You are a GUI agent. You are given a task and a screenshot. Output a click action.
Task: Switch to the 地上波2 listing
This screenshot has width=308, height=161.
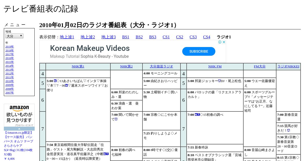click(88, 37)
